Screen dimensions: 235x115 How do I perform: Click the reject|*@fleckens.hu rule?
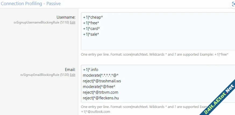[x=101, y=98]
